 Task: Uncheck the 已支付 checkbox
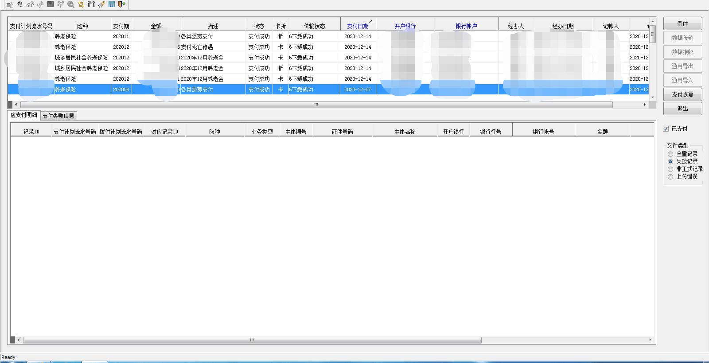click(x=666, y=129)
